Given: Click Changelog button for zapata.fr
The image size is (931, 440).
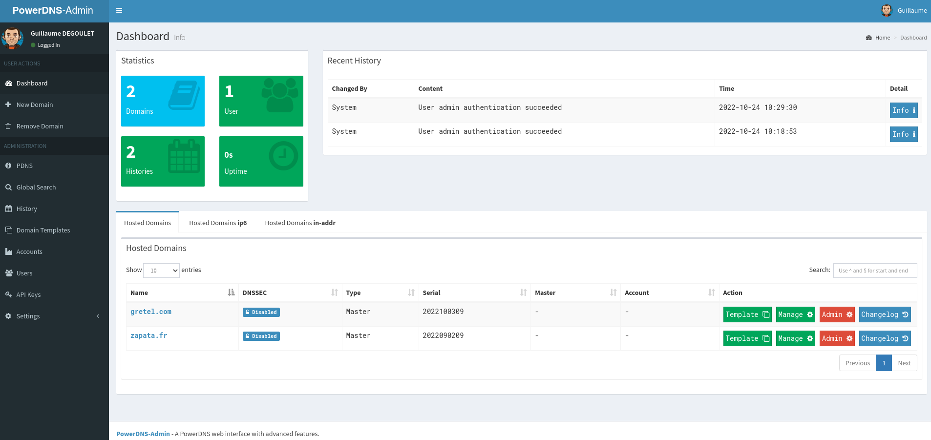Looking at the screenshot, I should coord(885,339).
